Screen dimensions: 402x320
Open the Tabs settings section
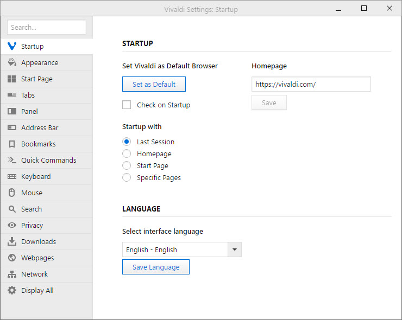coord(46,95)
